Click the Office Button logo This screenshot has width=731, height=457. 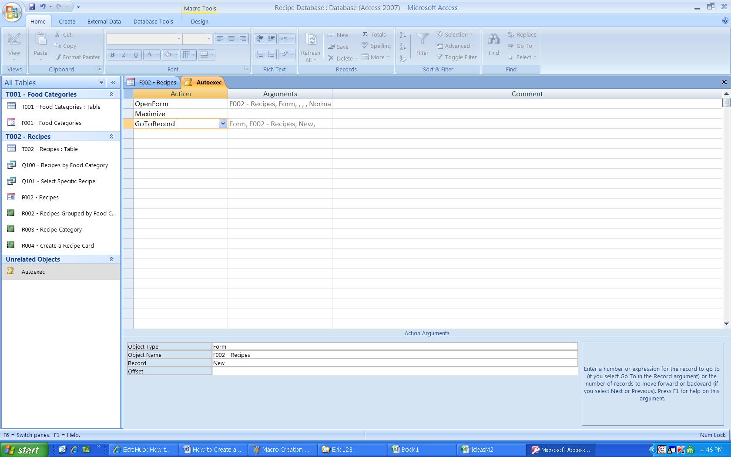[12, 12]
